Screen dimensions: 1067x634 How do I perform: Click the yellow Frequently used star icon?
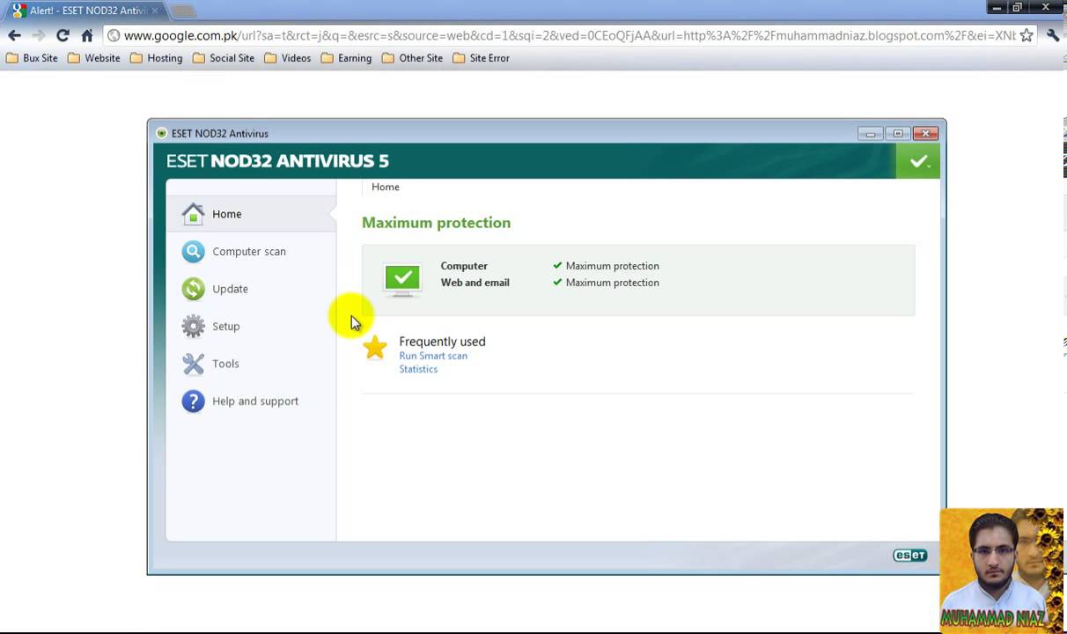pos(375,348)
